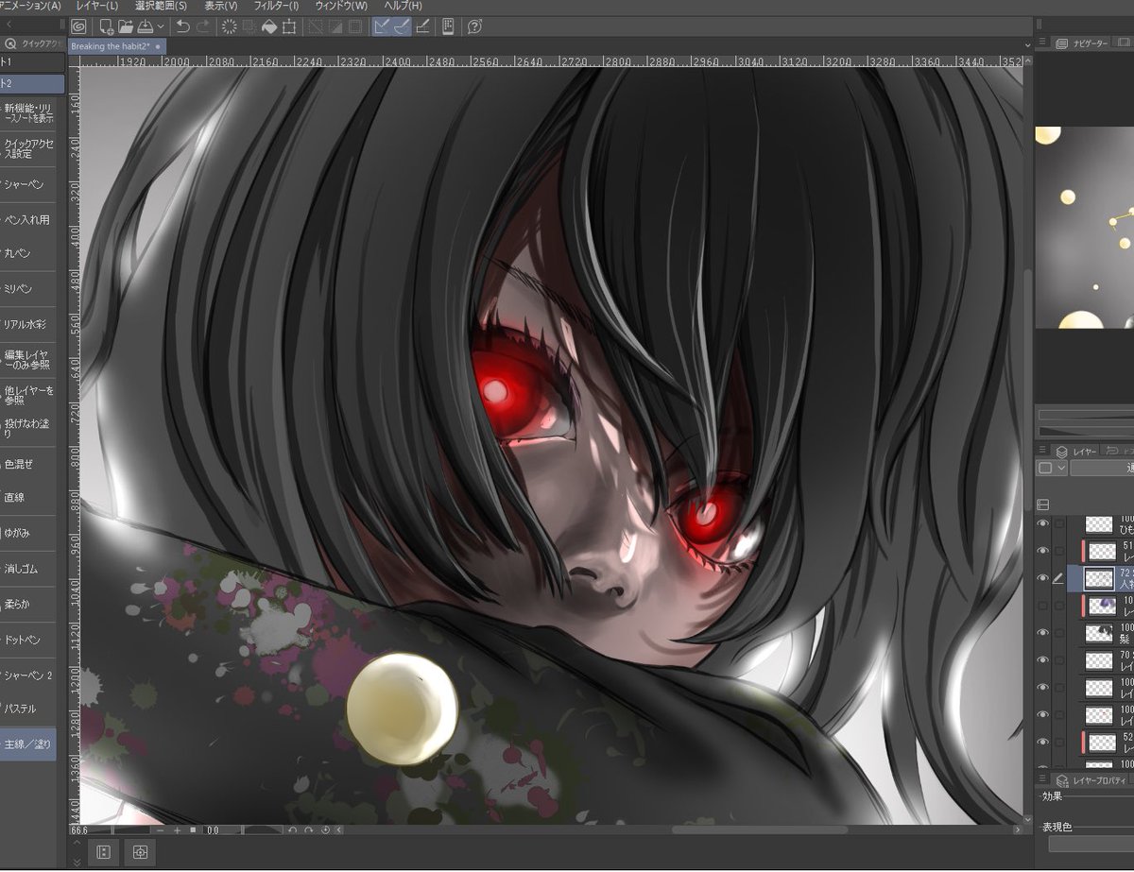Screen dimensions: 1134x872
Task: Toggle visibility of the 70% layer
Action: pos(1043,659)
